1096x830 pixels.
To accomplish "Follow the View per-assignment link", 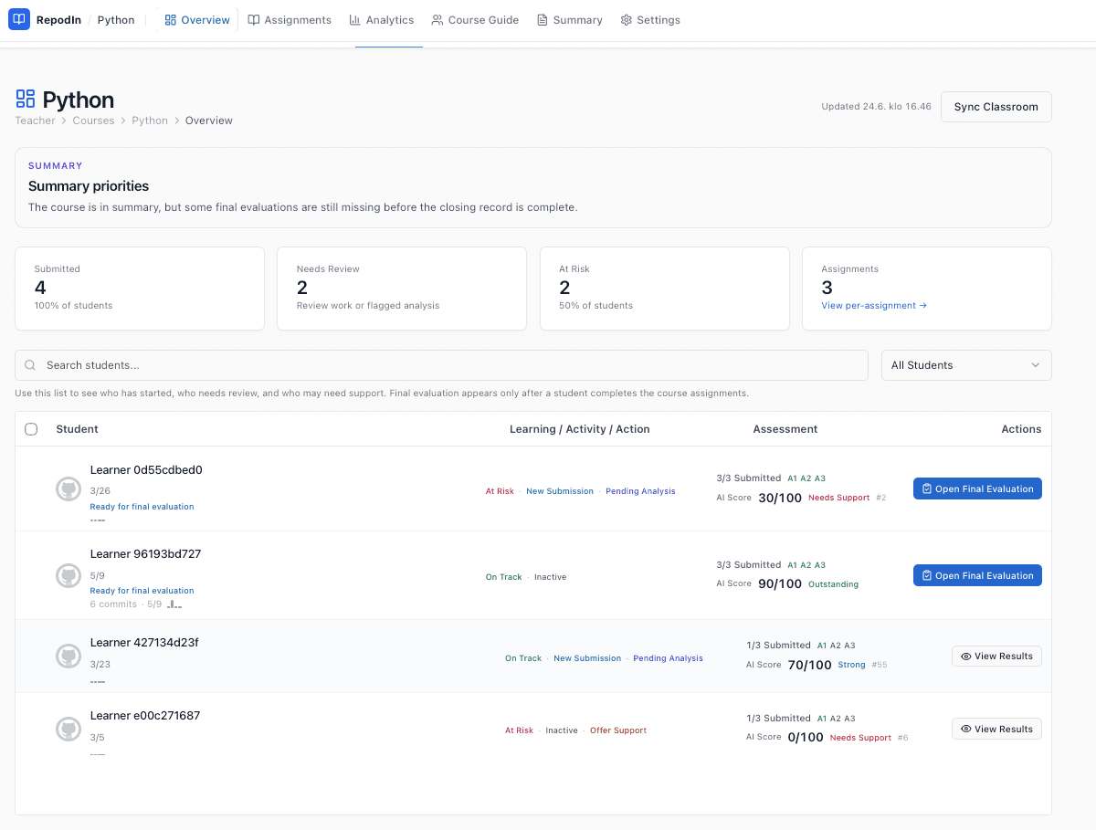I will coord(874,306).
